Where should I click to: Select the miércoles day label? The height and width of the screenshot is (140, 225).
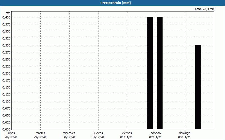[69, 133]
